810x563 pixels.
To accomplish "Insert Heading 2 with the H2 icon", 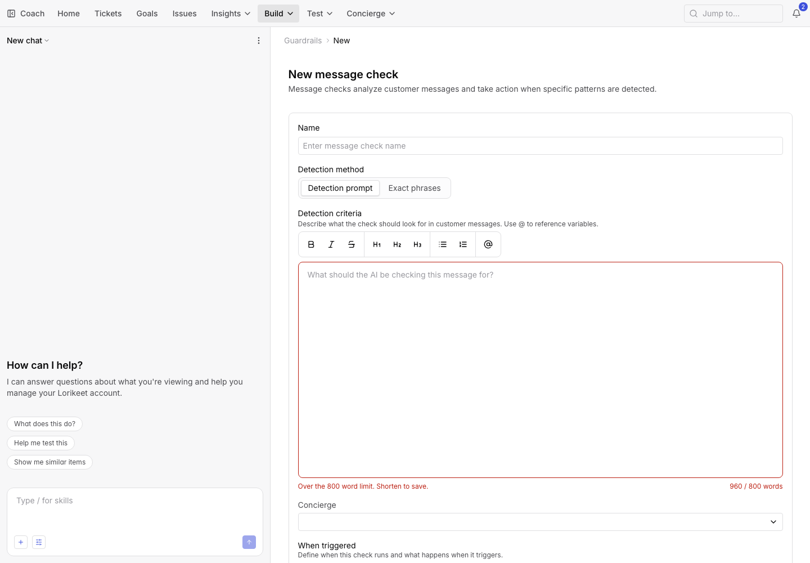I will (397, 244).
